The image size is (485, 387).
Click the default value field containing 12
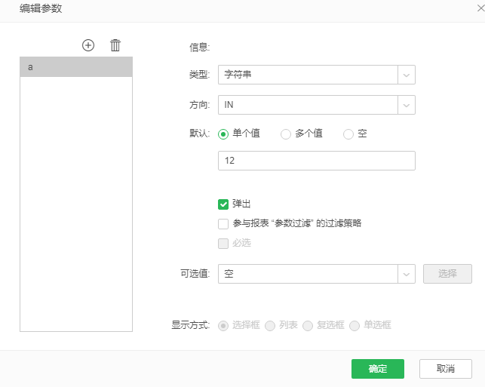click(x=316, y=161)
